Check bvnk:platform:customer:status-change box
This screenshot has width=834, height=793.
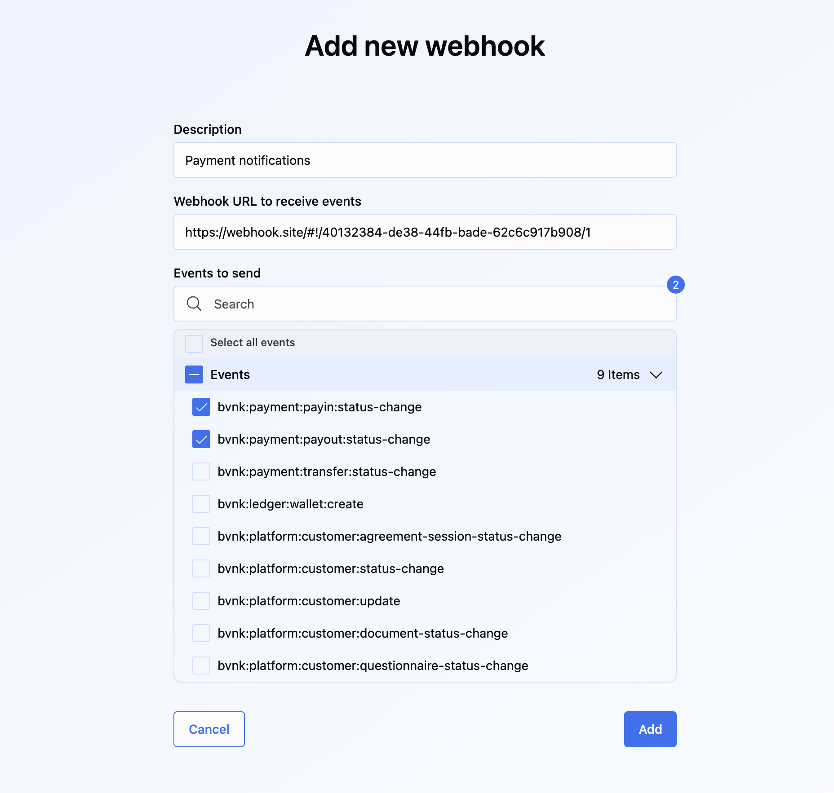[x=201, y=569]
